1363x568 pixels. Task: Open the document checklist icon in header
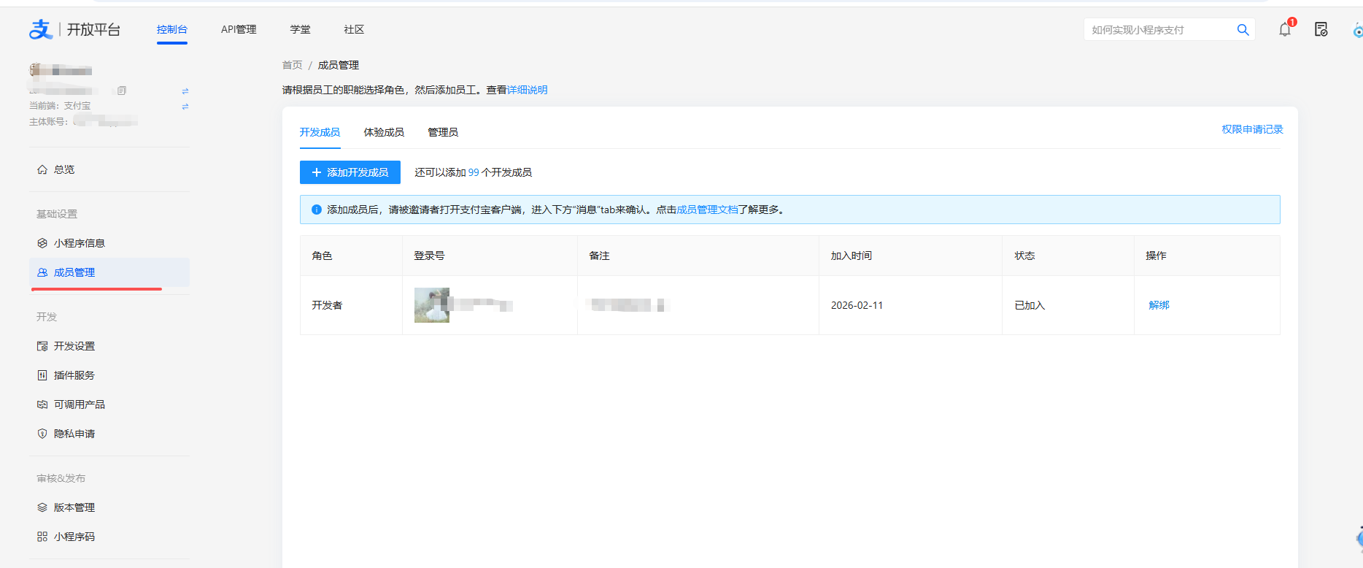tap(1321, 30)
